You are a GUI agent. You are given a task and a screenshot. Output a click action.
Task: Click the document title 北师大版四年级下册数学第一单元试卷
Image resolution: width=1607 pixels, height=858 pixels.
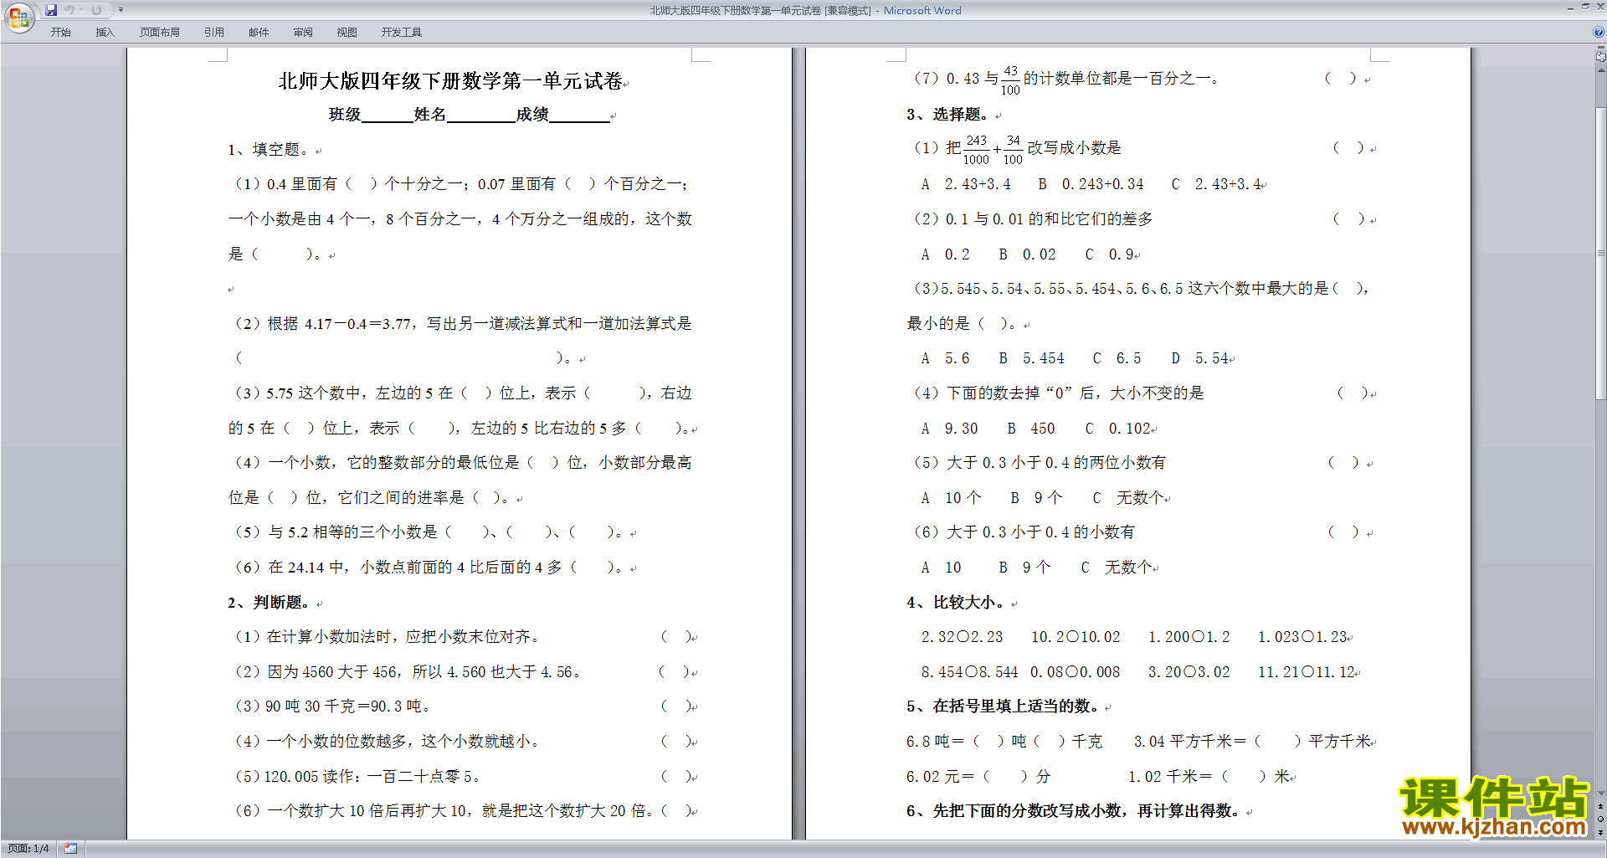(450, 81)
